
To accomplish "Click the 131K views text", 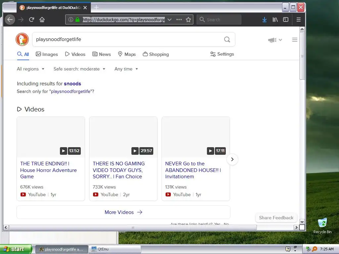I will (176, 187).
